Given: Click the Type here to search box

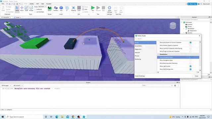Looking at the screenshot, I should click(24, 117).
